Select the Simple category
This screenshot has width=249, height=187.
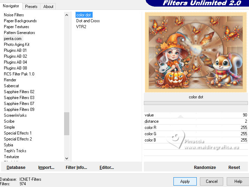[9, 127]
